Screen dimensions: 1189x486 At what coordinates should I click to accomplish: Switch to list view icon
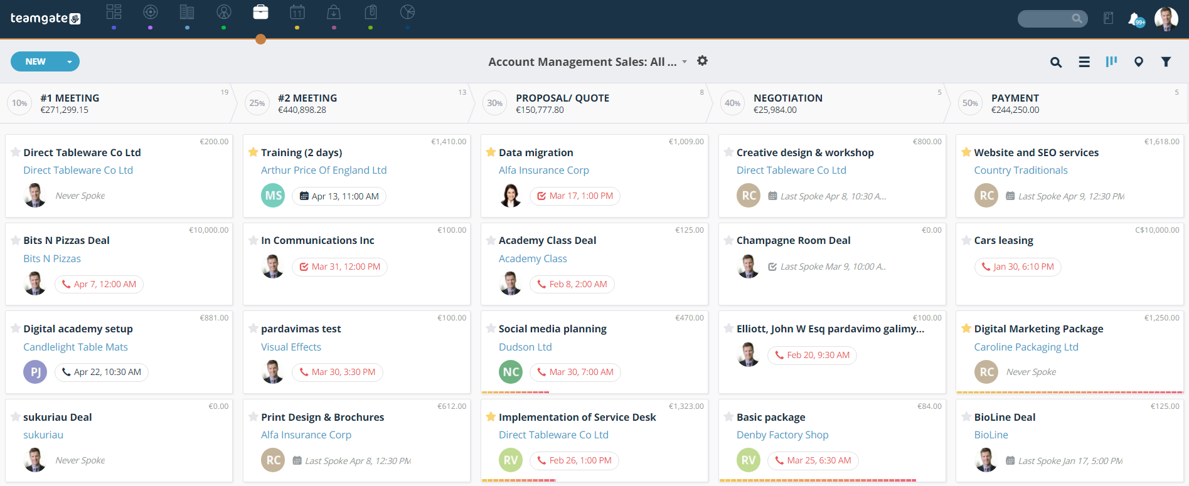pyautogui.click(x=1084, y=62)
